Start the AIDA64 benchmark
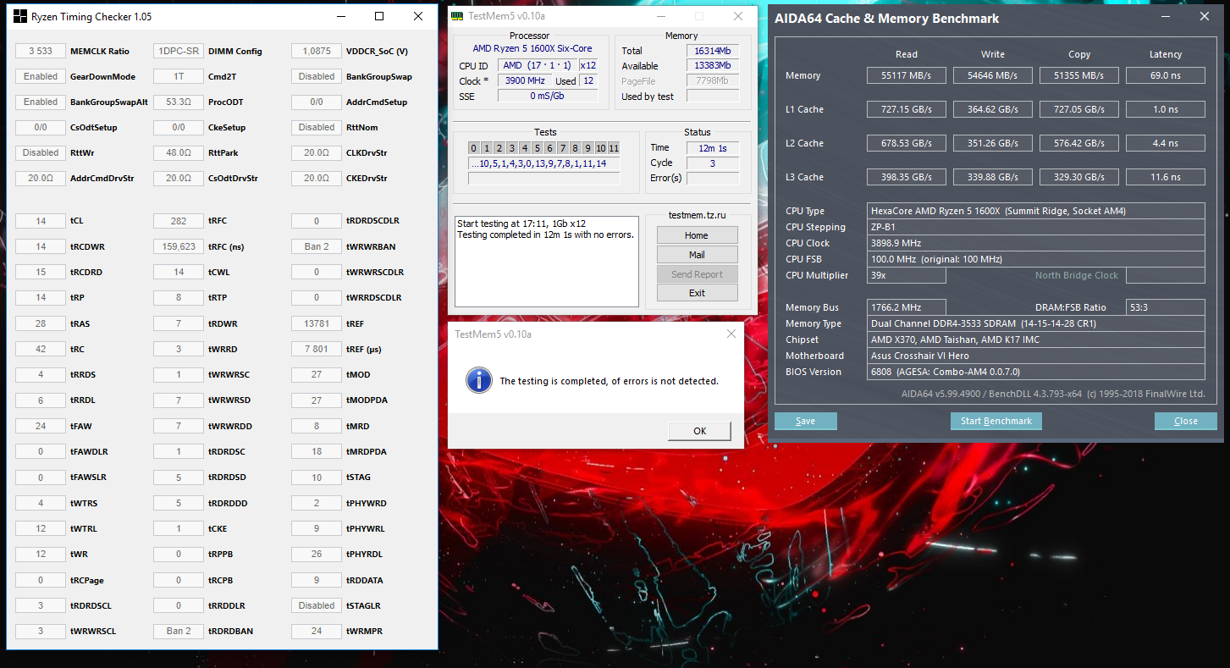The width and height of the screenshot is (1230, 668). coord(996,421)
